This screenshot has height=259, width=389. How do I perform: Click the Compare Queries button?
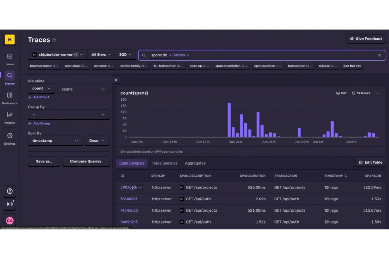(86, 161)
